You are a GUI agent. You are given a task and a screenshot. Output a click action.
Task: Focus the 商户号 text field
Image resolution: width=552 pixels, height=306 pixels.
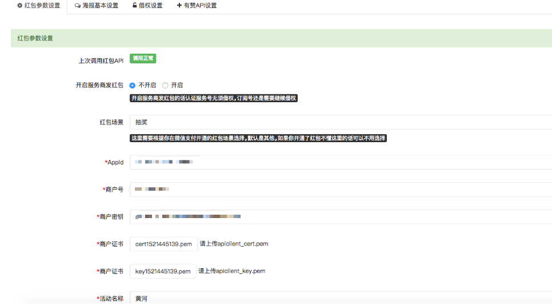pos(340,189)
